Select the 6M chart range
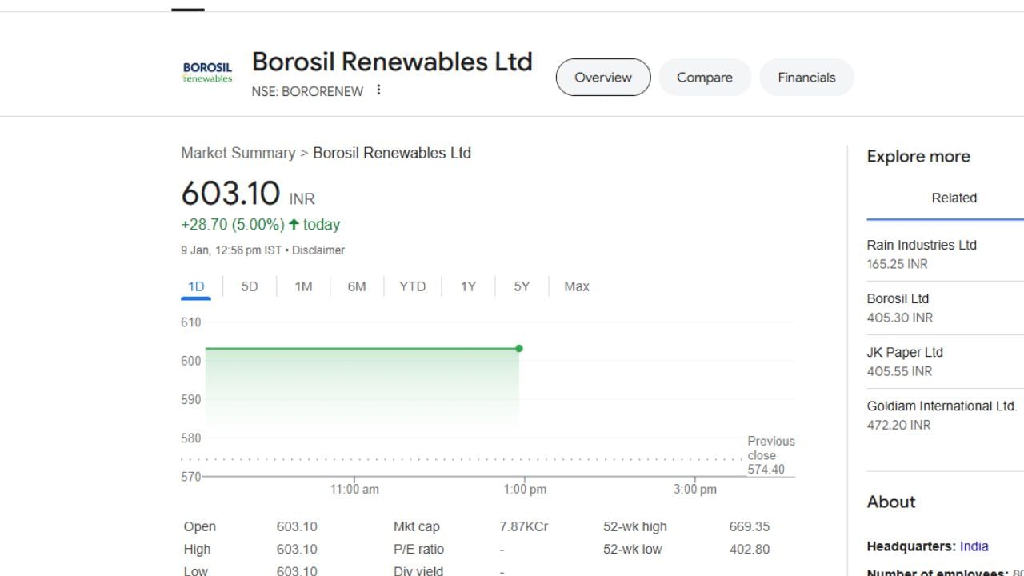The height and width of the screenshot is (576, 1024). [x=357, y=286]
